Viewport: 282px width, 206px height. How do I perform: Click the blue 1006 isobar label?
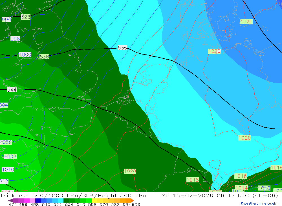click(x=6, y=142)
